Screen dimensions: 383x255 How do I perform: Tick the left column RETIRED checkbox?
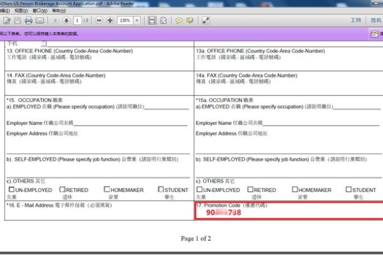click(63, 189)
